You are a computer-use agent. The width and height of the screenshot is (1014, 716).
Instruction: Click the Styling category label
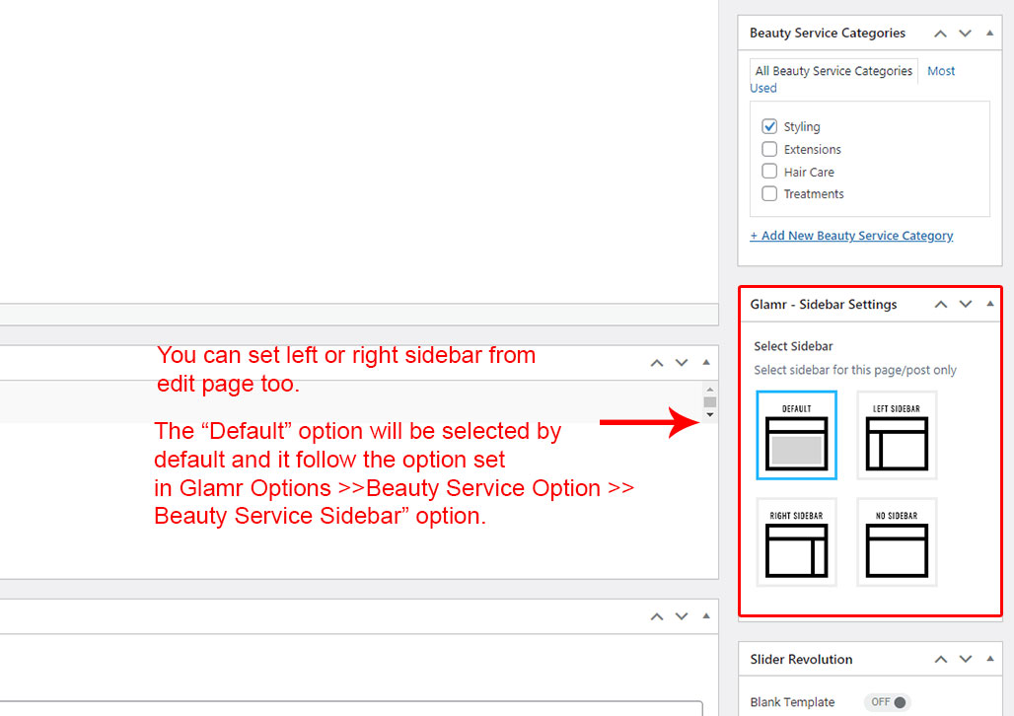tap(802, 127)
